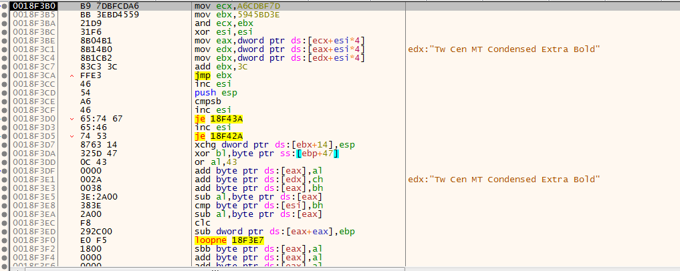Click the comment on row 0018F3C1
Image resolution: width=680 pixels, height=271 pixels.
pos(504,49)
